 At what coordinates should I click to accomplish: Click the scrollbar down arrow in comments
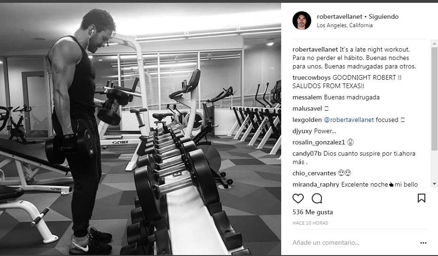[434, 184]
